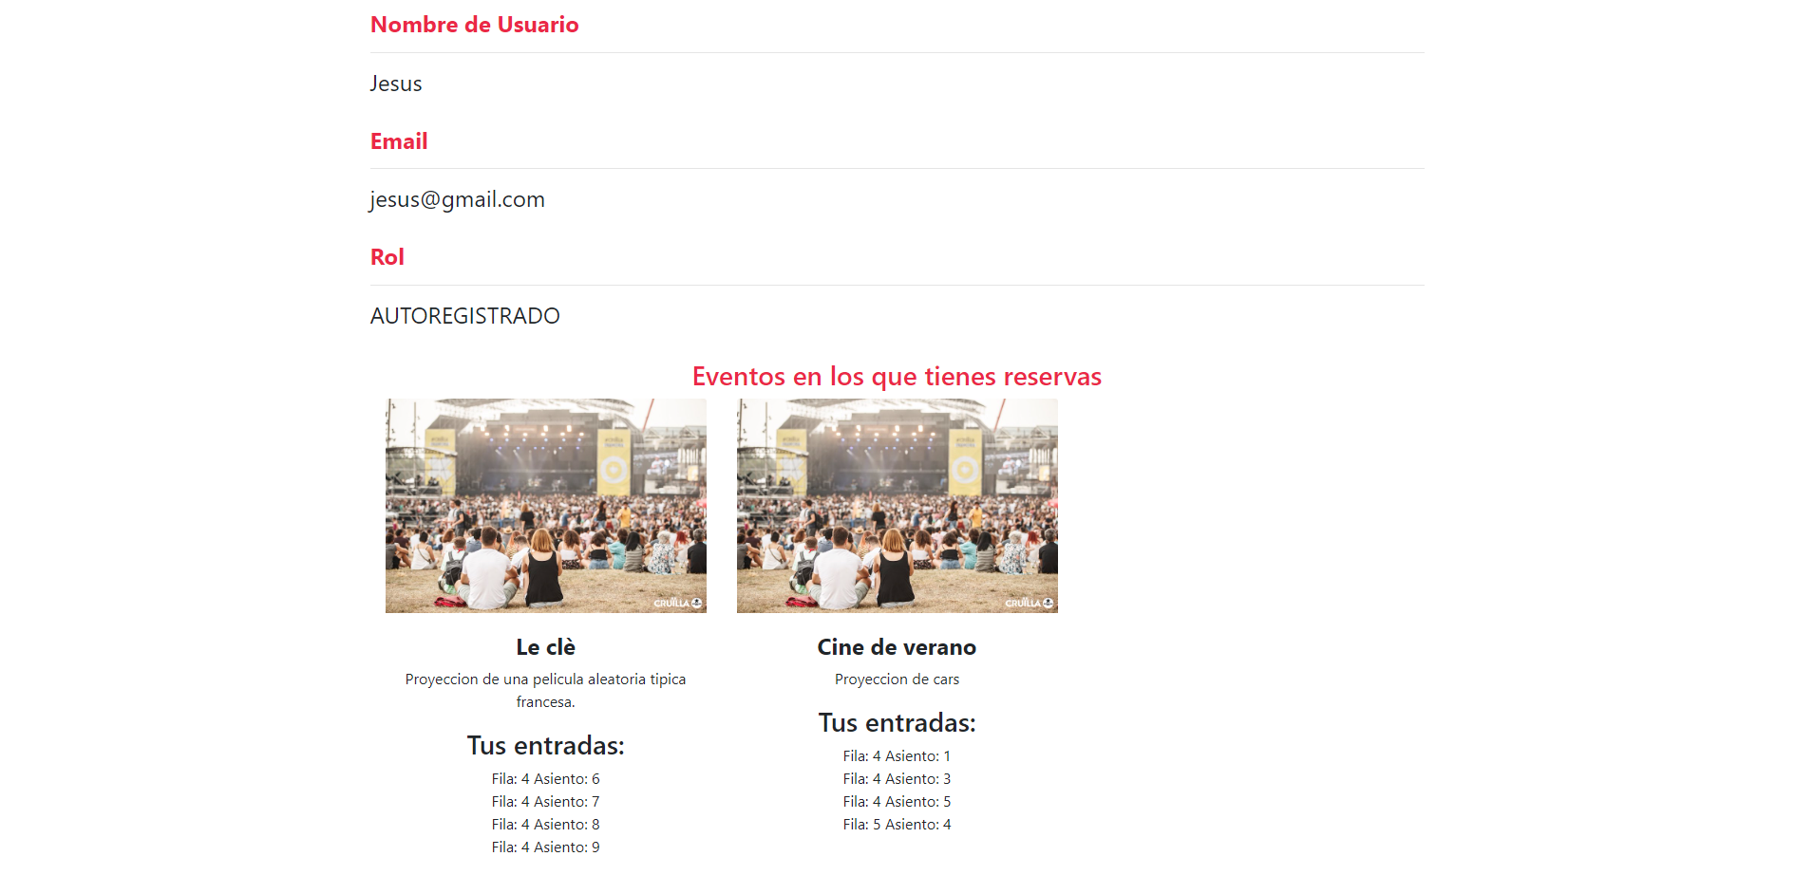Click the Le clè French film description
The image size is (1795, 875).
546,691
